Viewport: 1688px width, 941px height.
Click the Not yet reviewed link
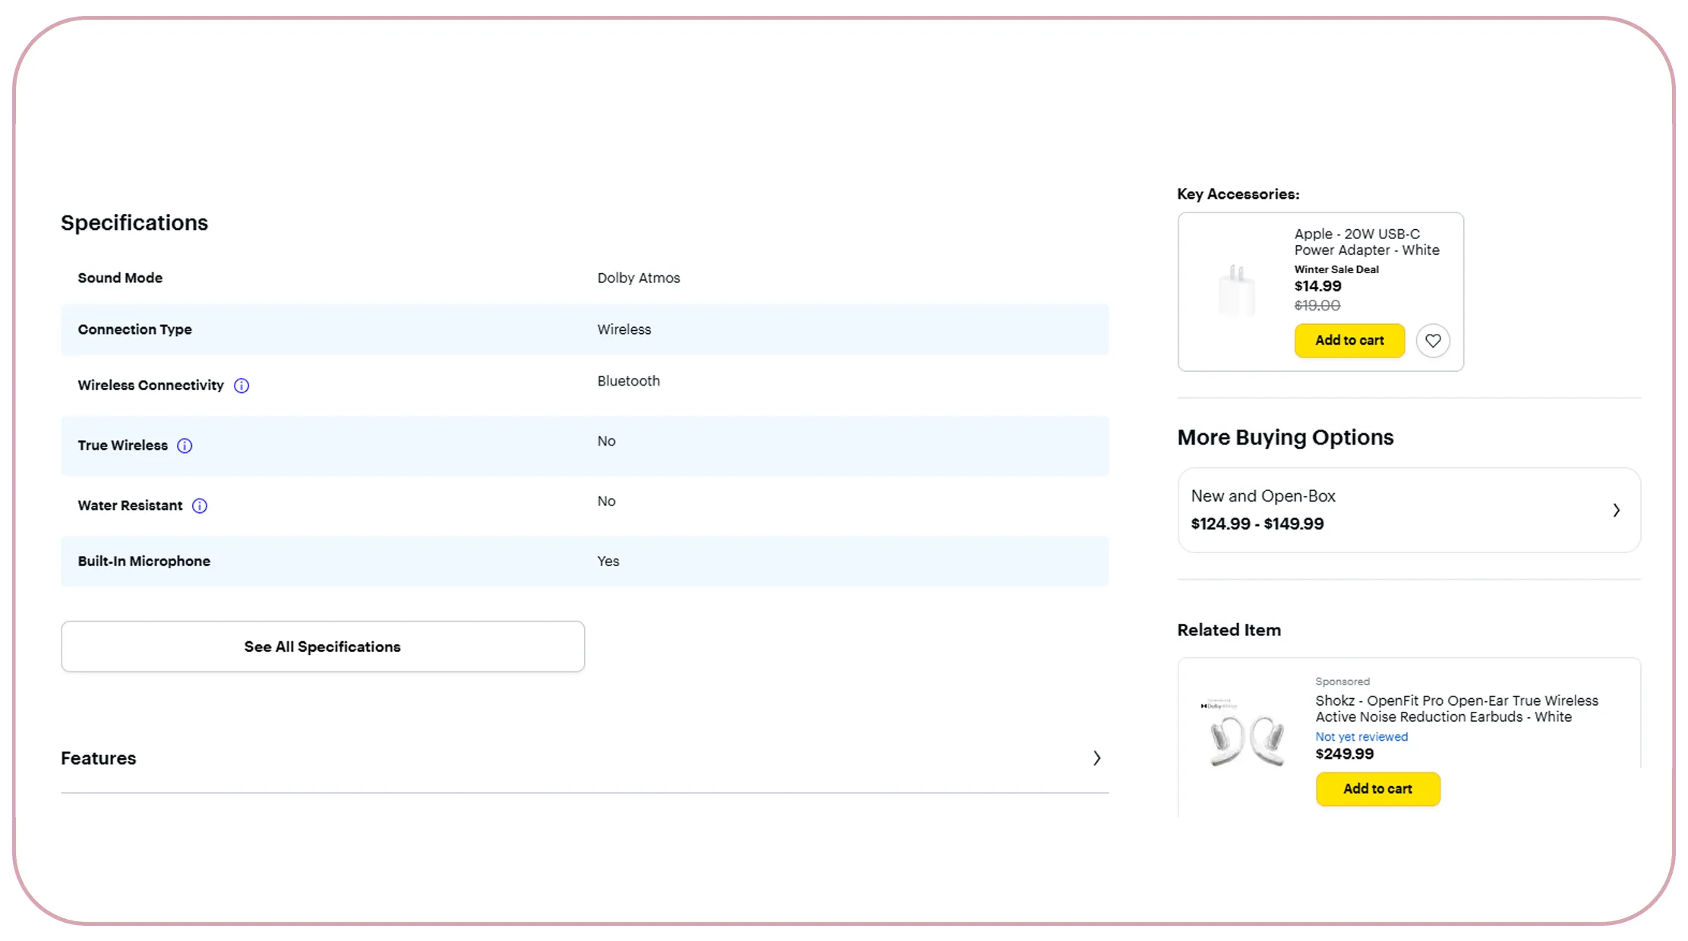[x=1361, y=737]
